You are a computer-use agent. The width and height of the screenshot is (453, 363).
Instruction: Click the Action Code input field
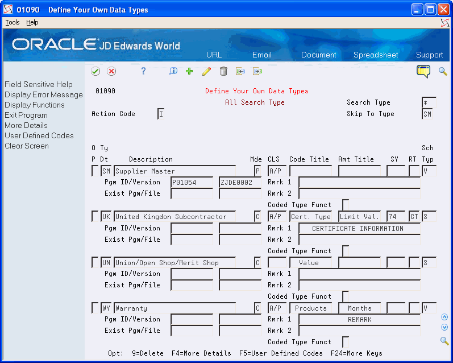[161, 114]
